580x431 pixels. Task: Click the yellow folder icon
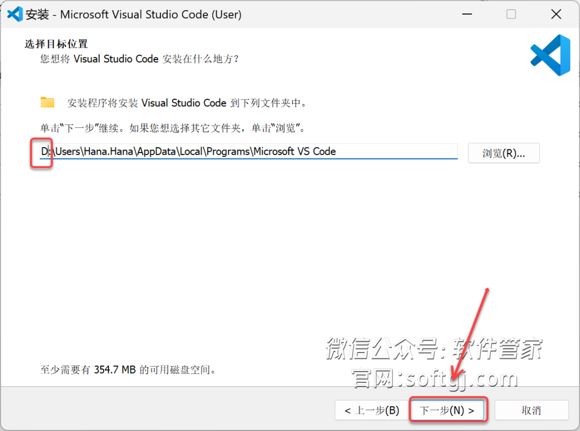tap(47, 103)
